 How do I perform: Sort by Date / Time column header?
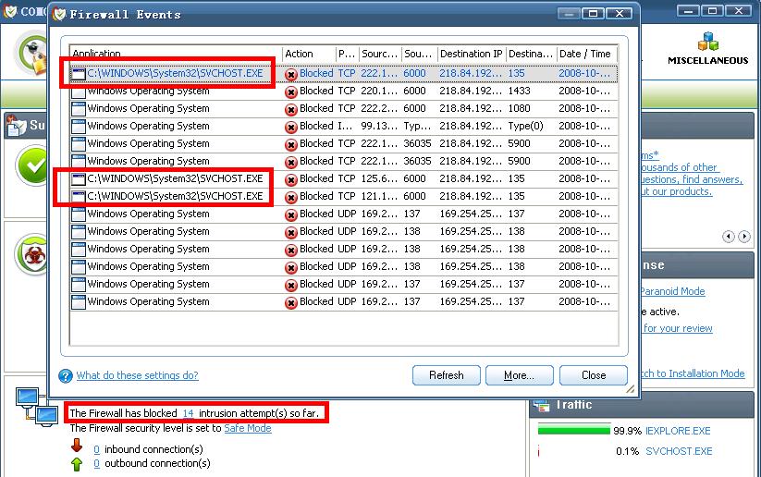587,54
